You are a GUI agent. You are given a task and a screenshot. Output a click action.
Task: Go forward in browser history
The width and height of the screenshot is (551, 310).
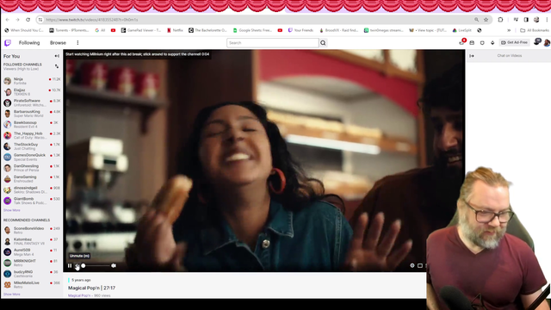click(x=17, y=20)
